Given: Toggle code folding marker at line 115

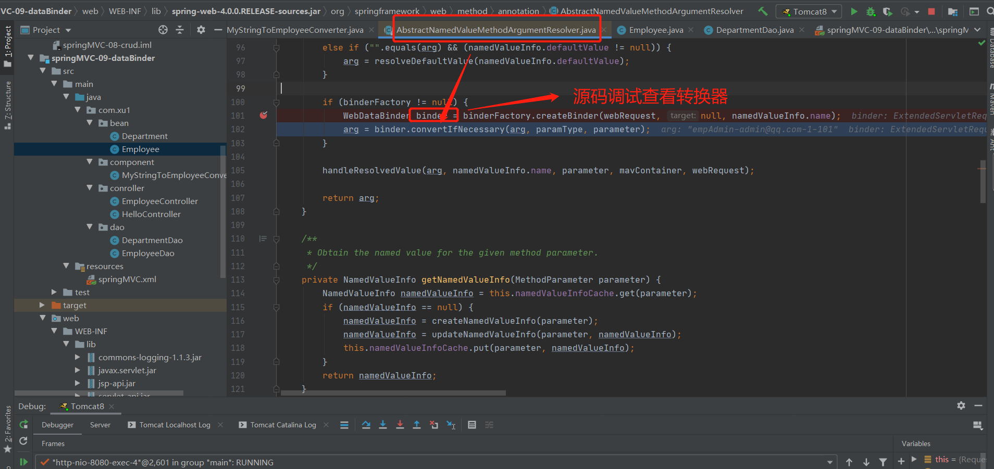Looking at the screenshot, I should point(277,308).
